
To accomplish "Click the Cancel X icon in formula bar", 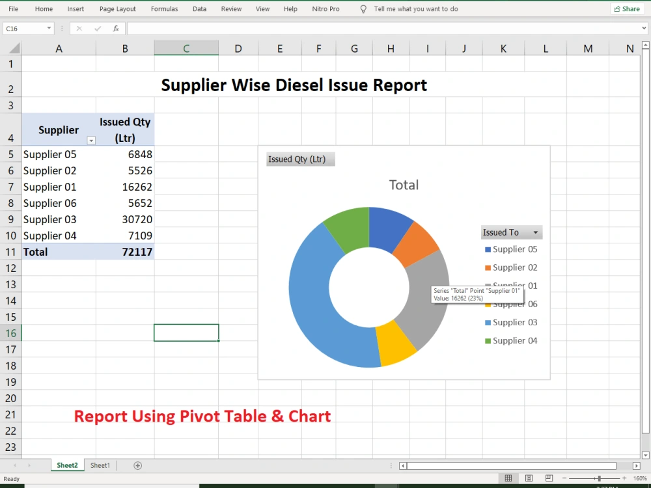I will point(79,28).
